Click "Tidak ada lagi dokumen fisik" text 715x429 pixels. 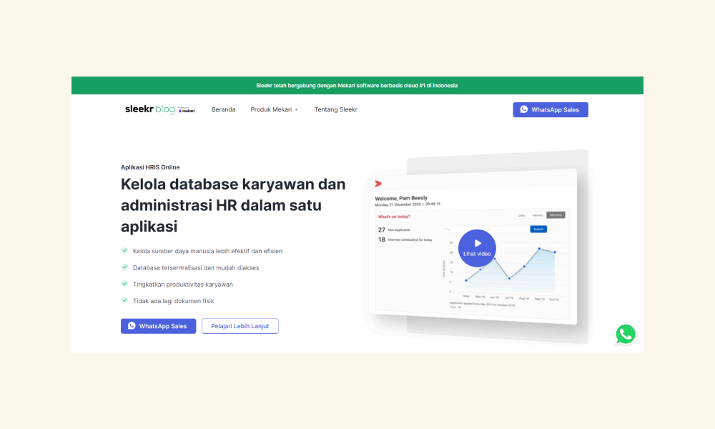point(173,301)
